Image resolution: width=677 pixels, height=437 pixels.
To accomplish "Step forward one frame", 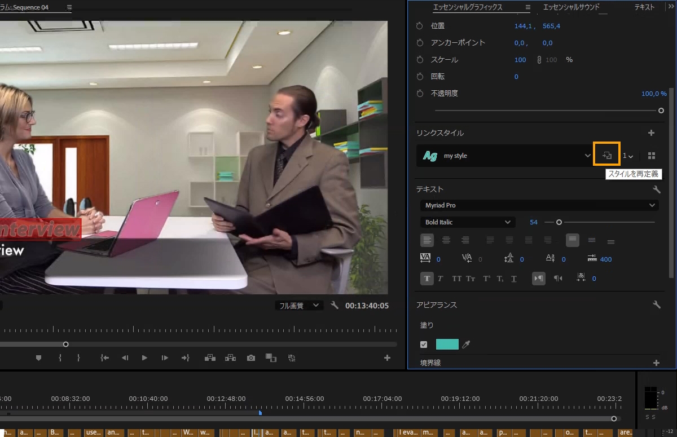I will pyautogui.click(x=165, y=358).
